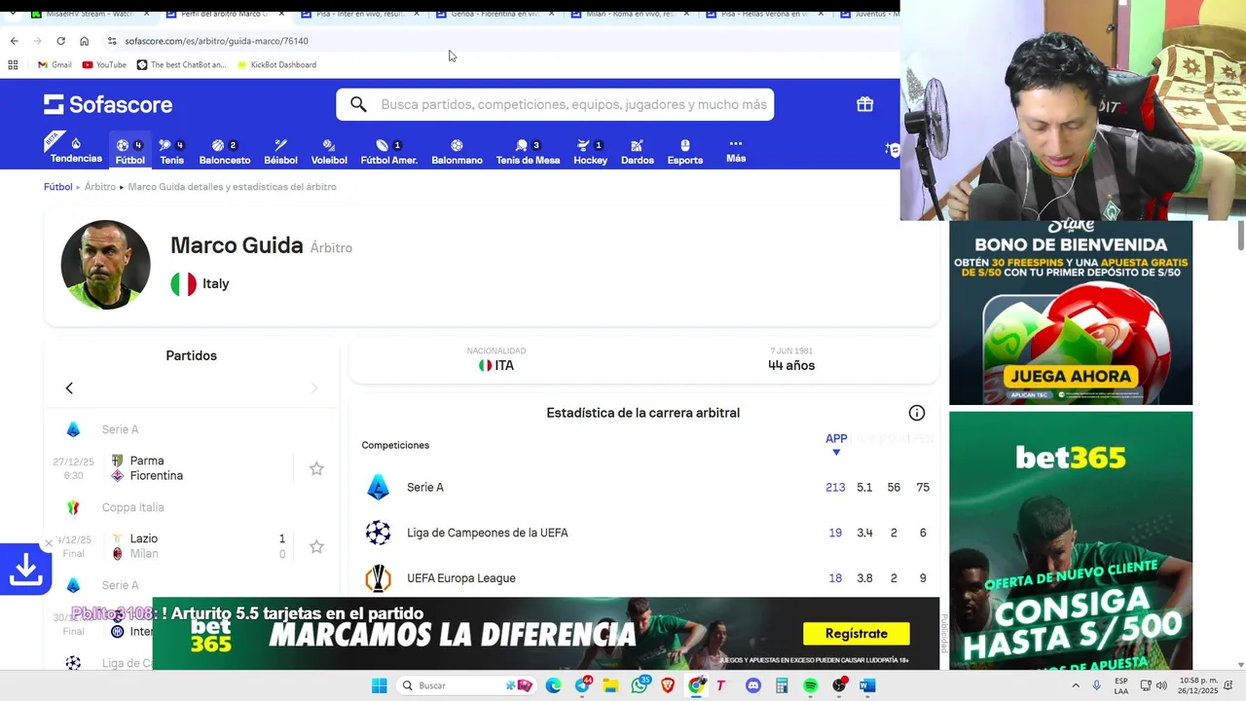1246x701 pixels.
Task: Open the Dardos sport icon
Action: point(638,152)
